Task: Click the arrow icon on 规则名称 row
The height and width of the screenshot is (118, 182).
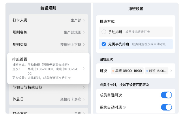Action: pos(84,32)
